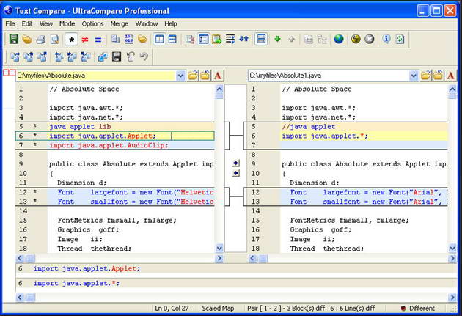Click the icon with four lines and arrows
This screenshot has height=316, width=462.
(230, 39)
